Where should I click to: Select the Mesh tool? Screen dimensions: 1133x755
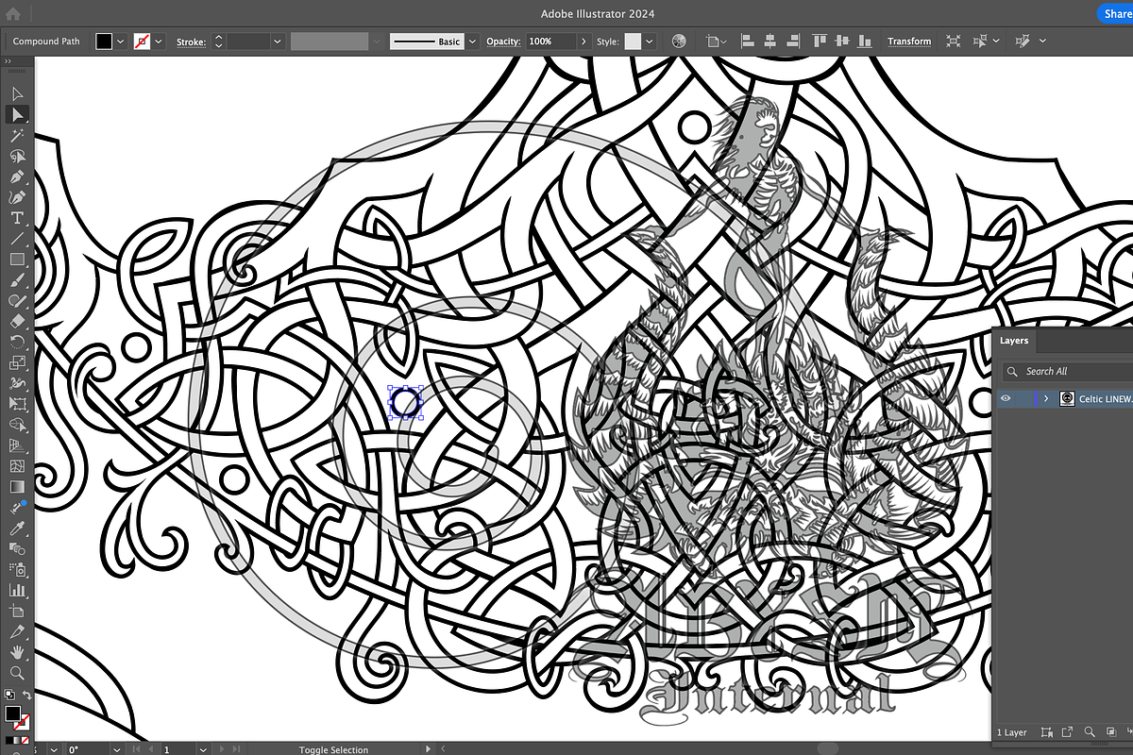click(x=17, y=466)
